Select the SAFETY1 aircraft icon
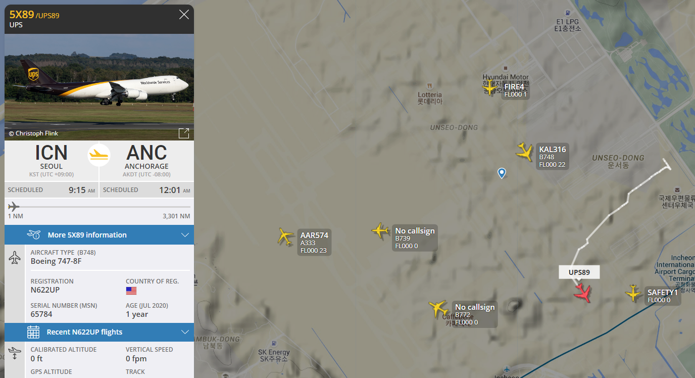695x378 pixels. pyautogui.click(x=633, y=293)
